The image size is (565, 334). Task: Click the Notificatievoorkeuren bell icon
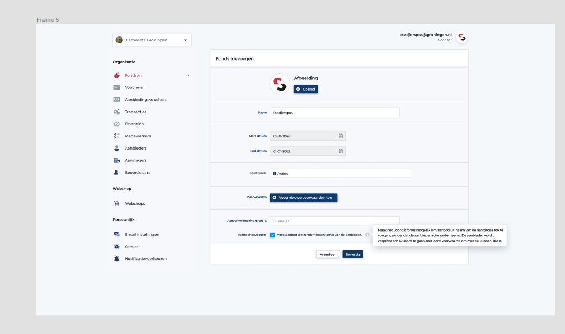[x=117, y=259]
